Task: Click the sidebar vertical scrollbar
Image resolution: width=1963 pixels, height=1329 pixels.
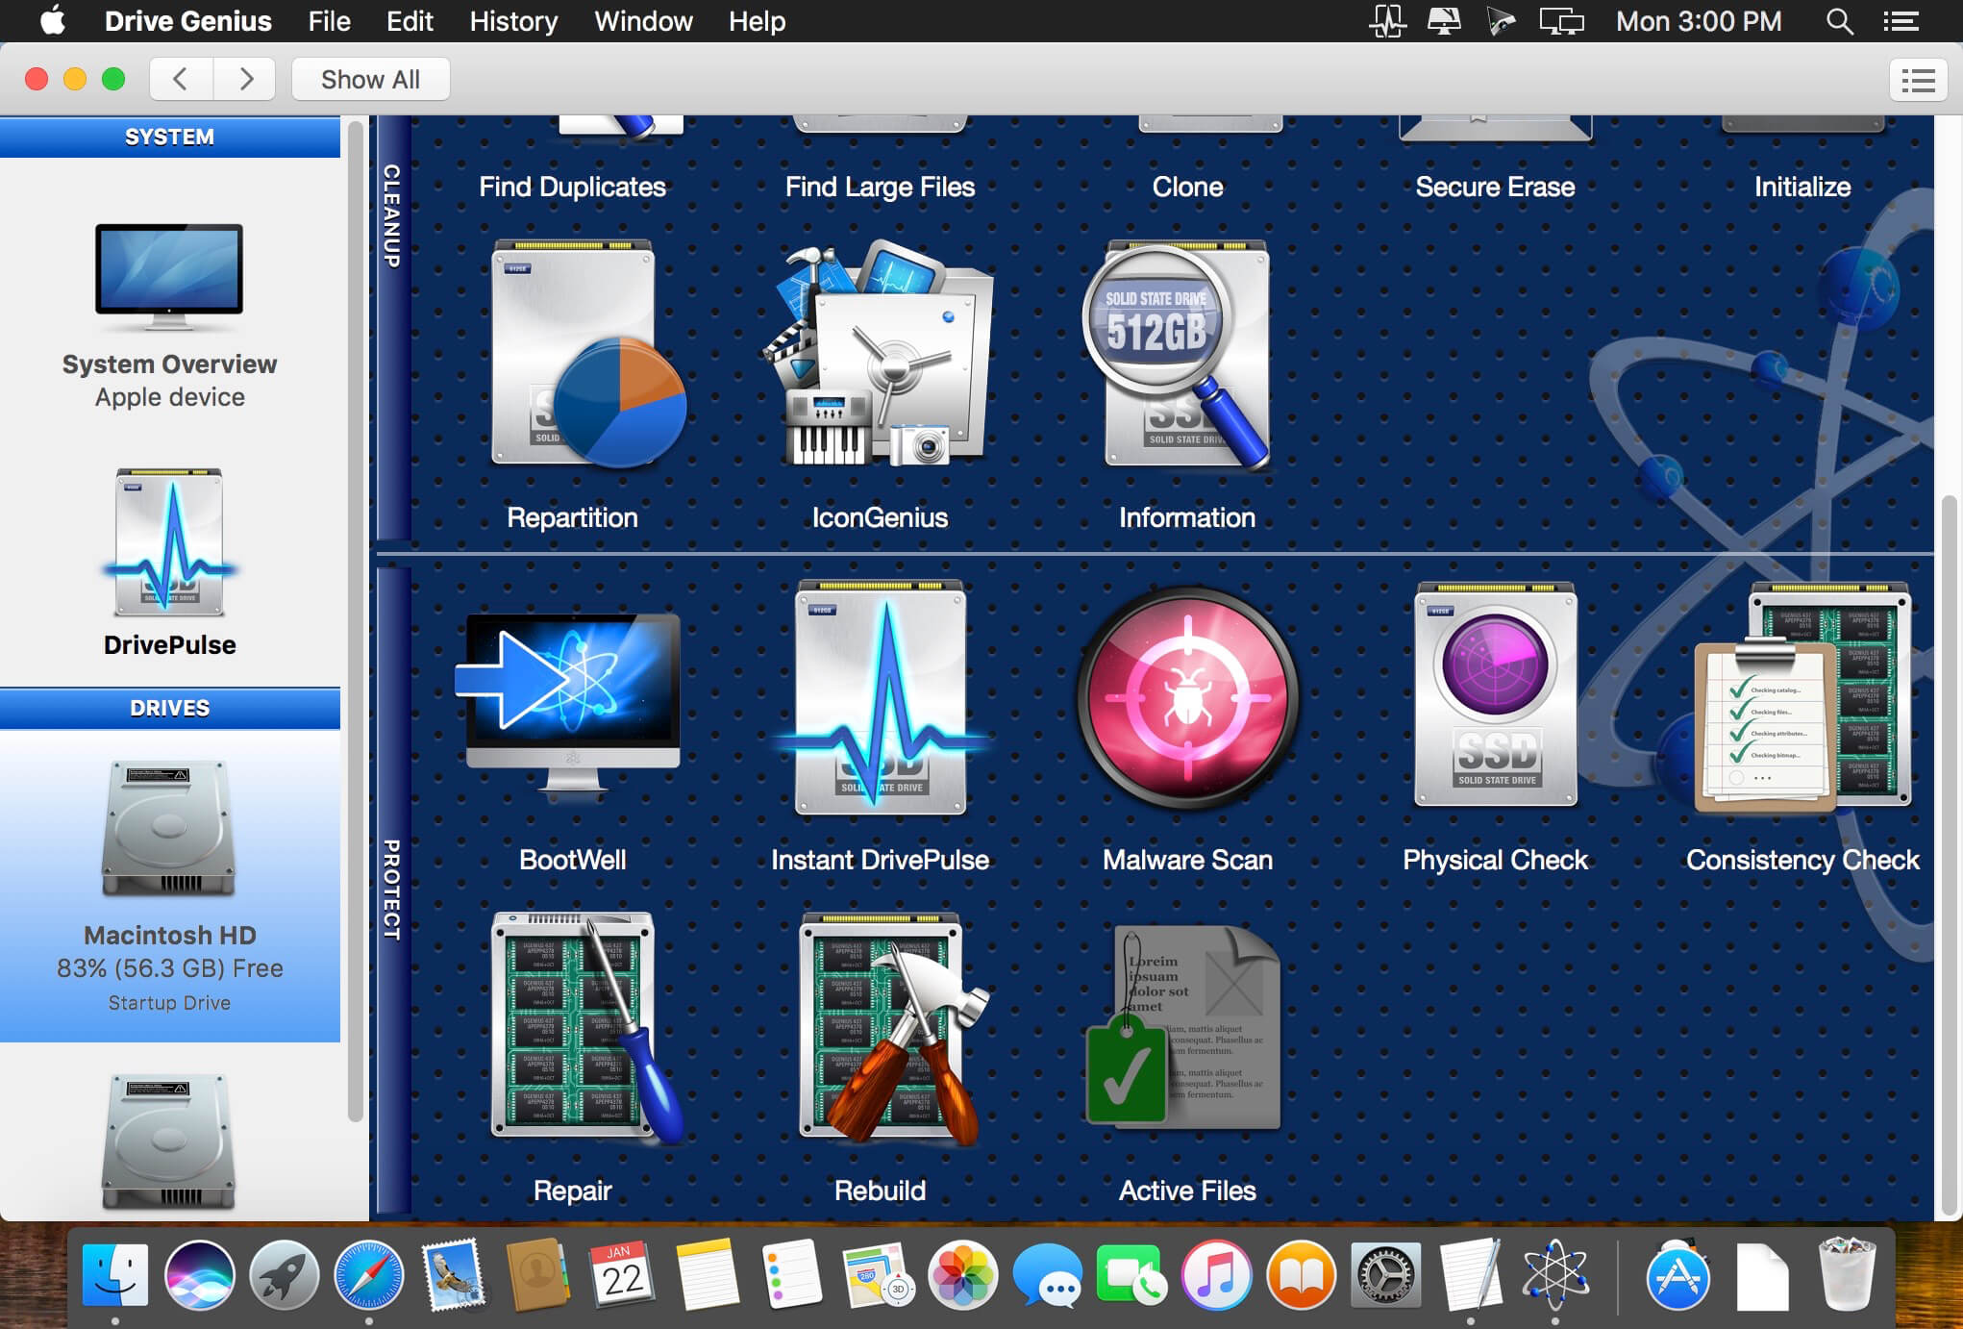Action: (x=355, y=621)
